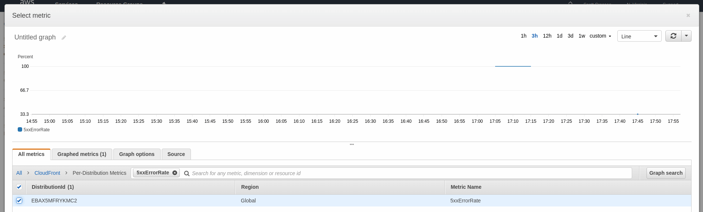Uncheck the EBAX5MFRYKMC2 metric row
Screen dimensions: 703x212
[19, 201]
